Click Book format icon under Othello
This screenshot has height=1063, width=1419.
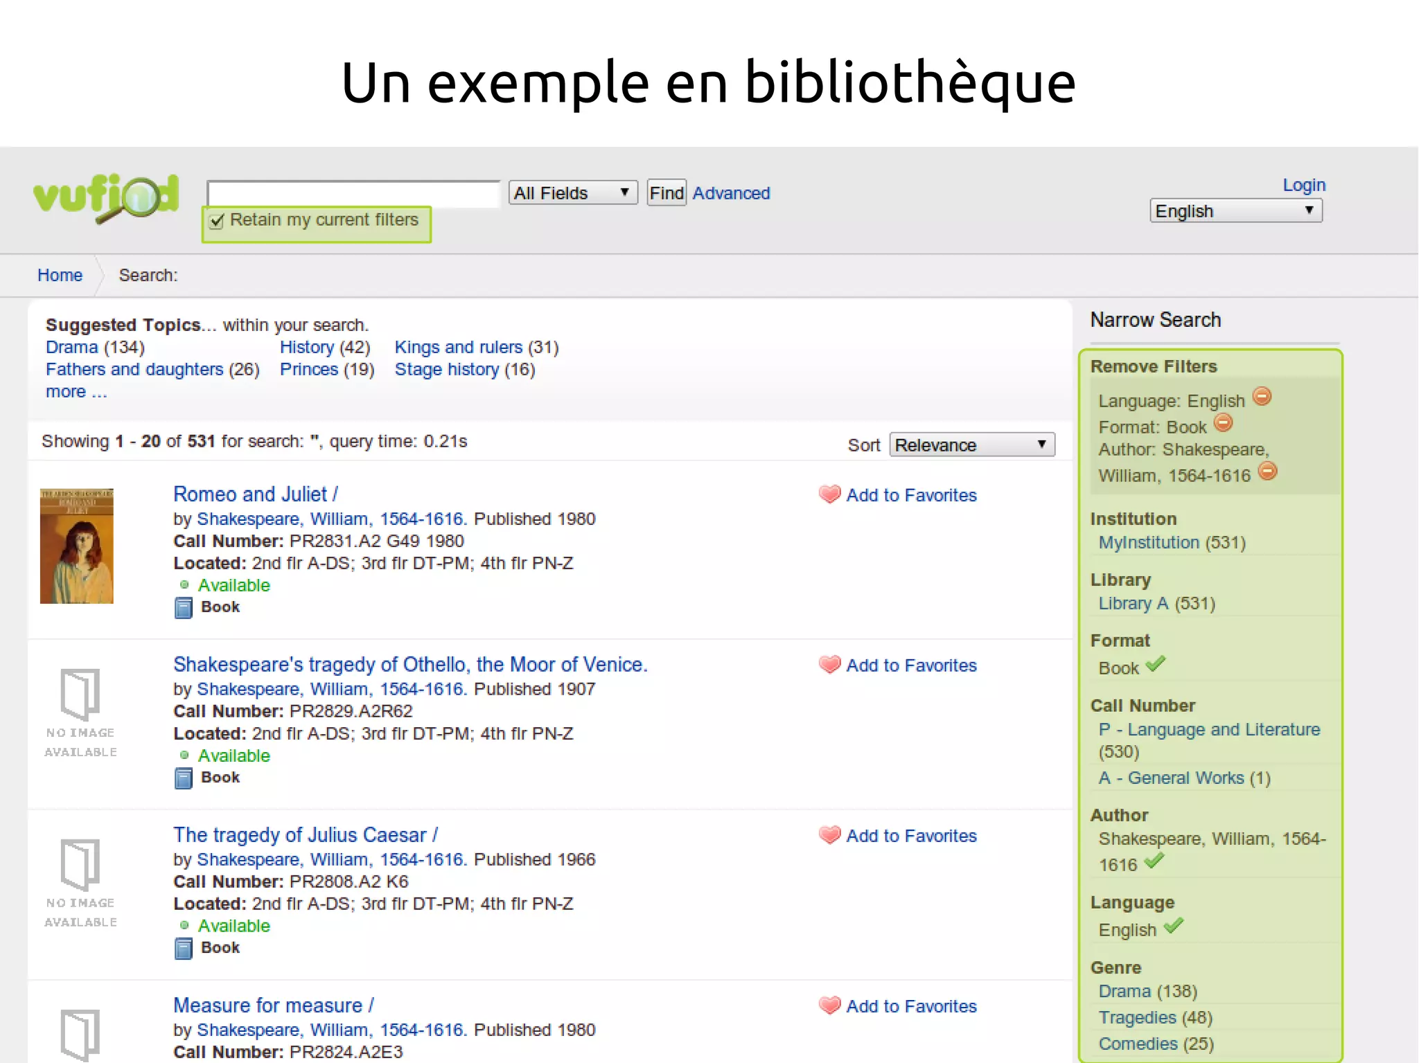tap(183, 778)
